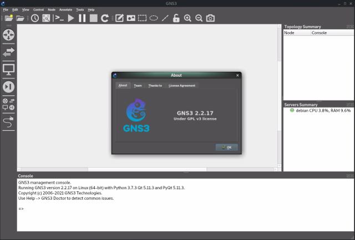
Task: Click the Node column header
Action: [x=297, y=33]
